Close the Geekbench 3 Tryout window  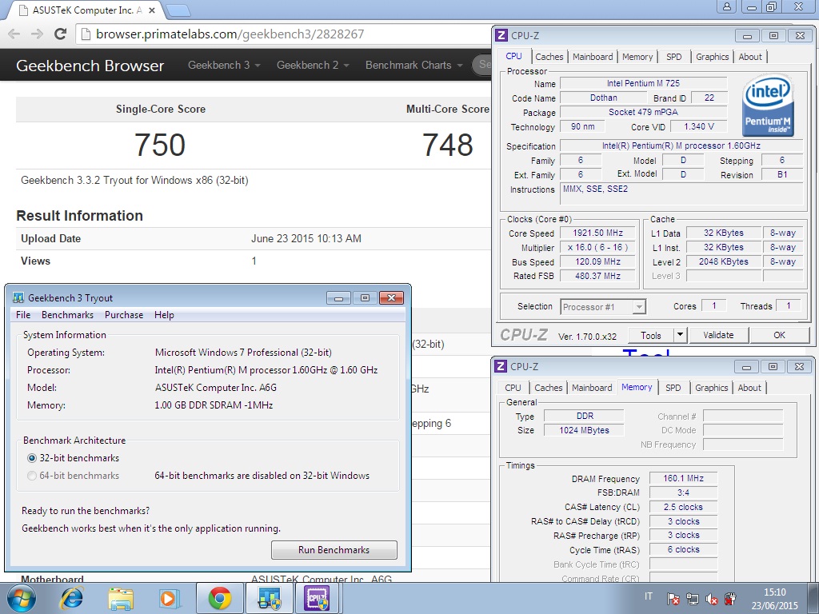(391, 297)
